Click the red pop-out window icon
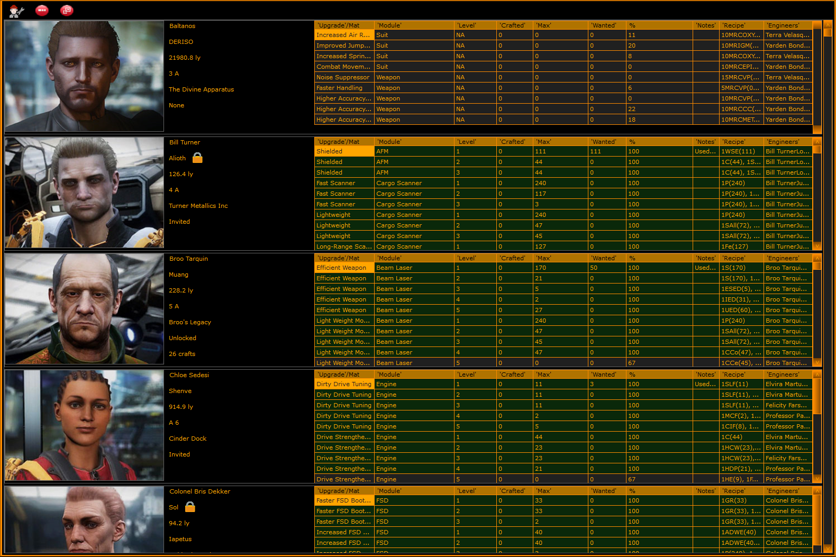 click(x=67, y=10)
